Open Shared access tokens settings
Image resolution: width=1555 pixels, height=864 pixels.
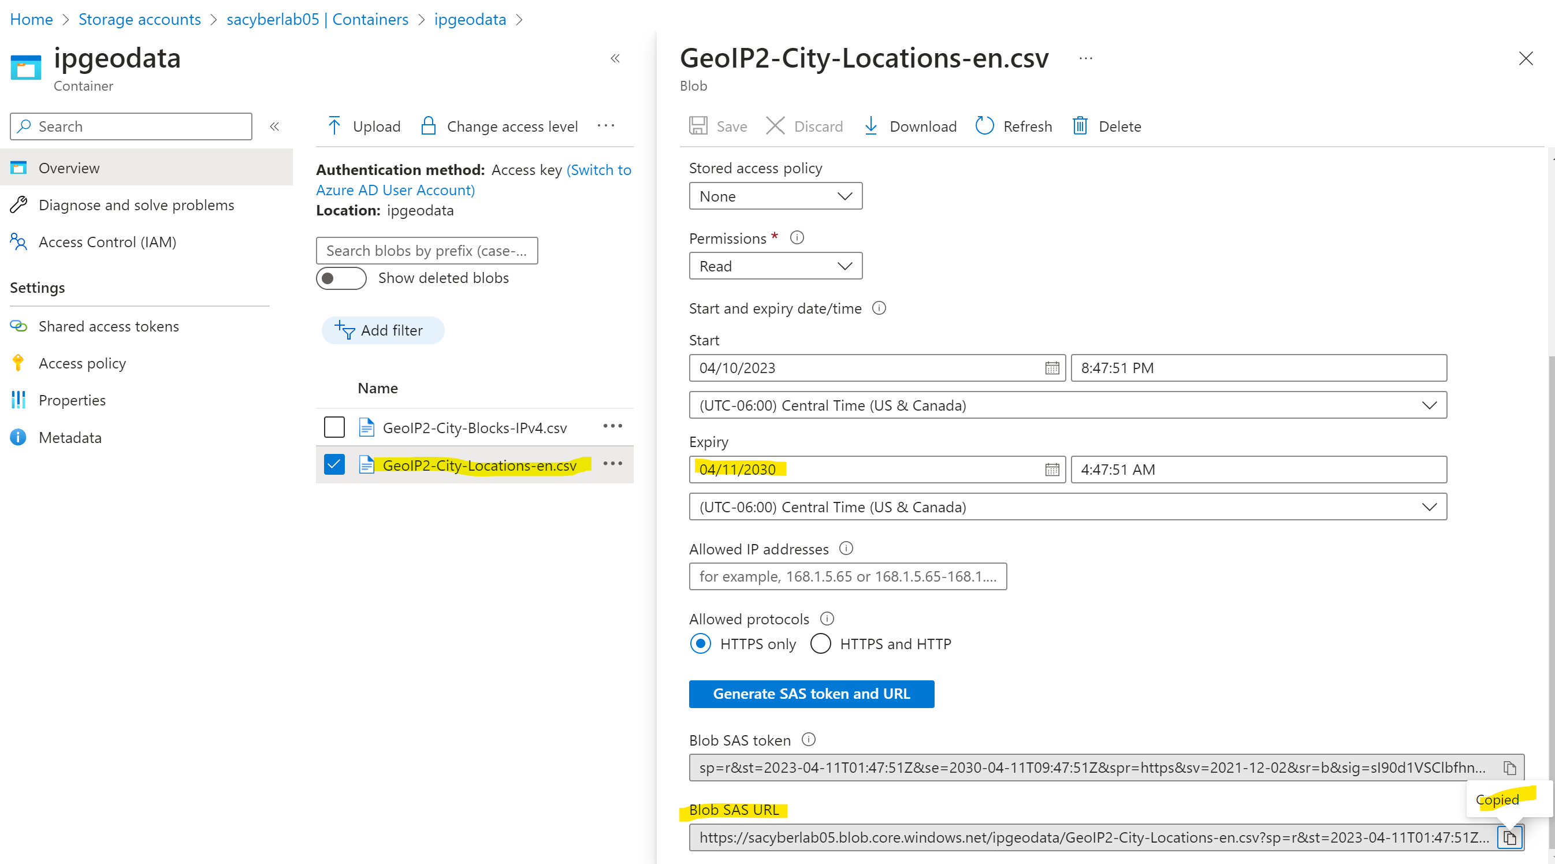[109, 326]
